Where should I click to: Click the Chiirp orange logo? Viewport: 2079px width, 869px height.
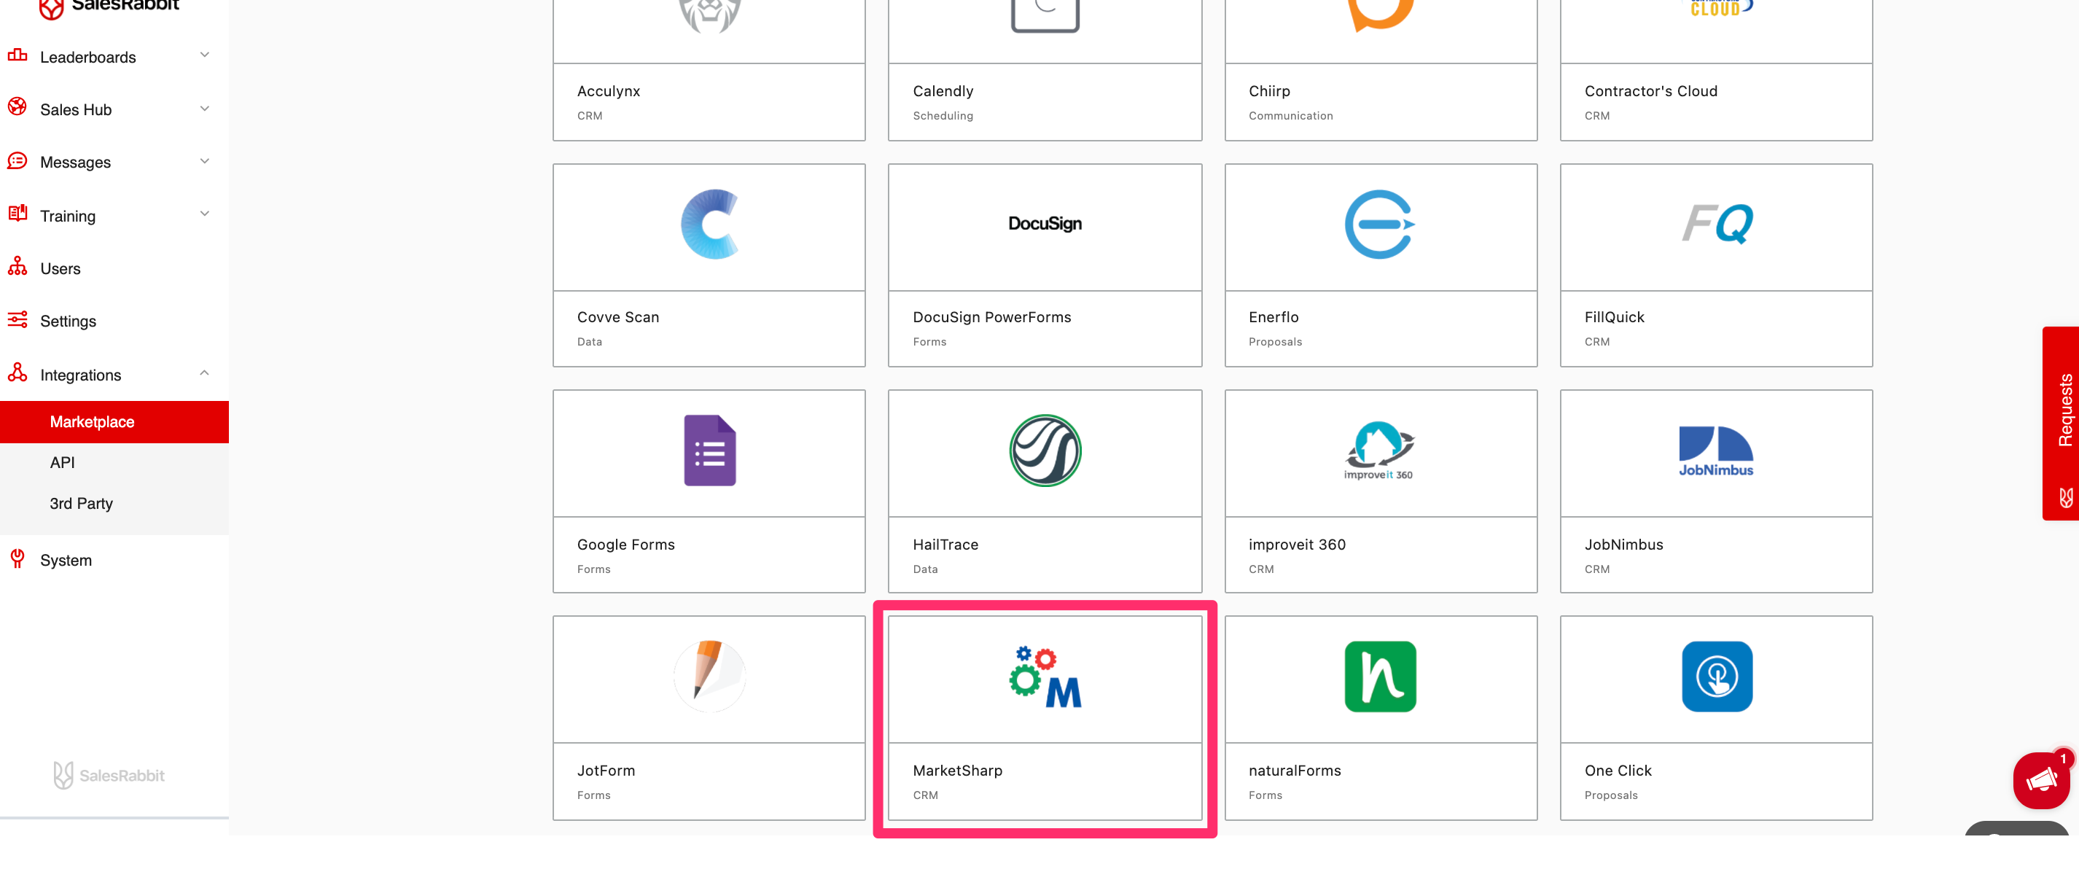1380,15
